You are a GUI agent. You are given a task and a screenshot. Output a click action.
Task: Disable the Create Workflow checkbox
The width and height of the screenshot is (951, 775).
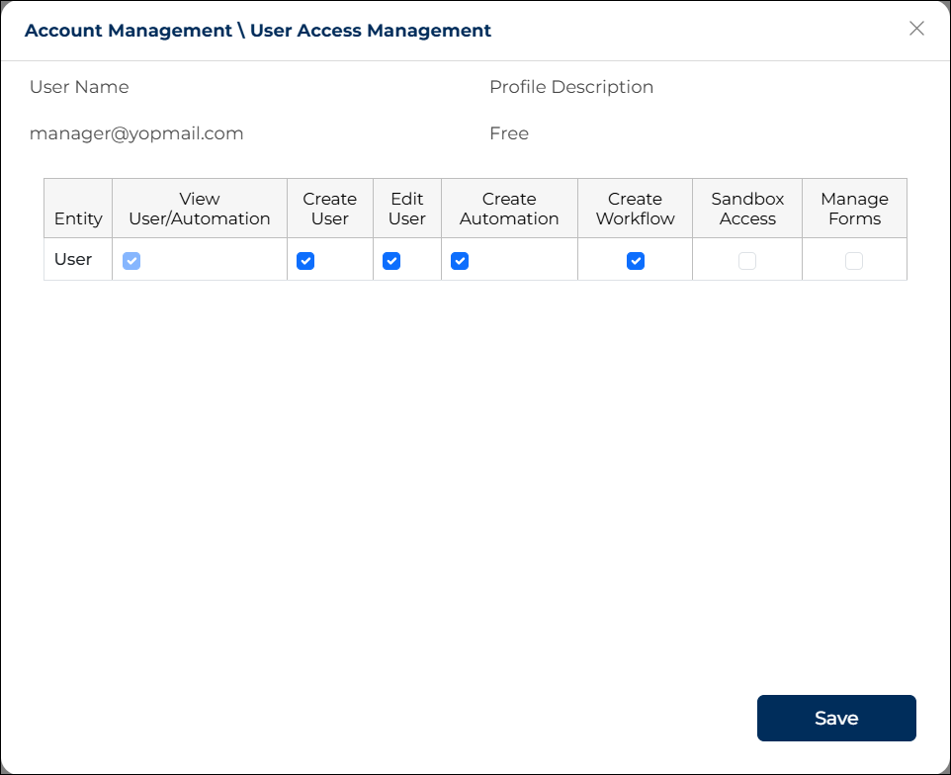636,261
